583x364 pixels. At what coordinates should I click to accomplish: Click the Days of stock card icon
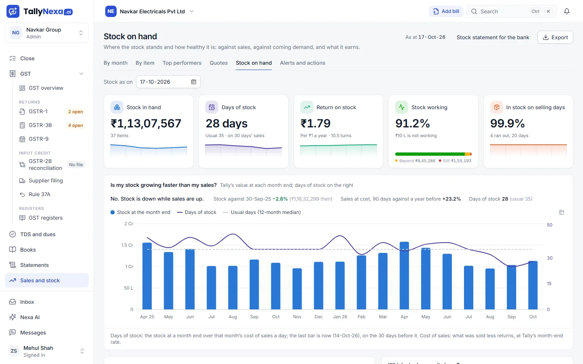click(212, 107)
